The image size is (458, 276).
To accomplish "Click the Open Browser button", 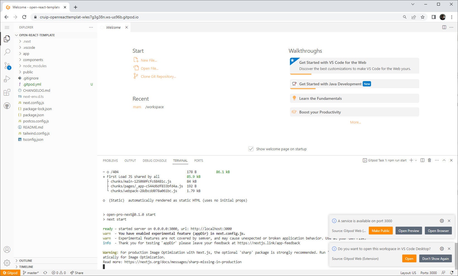I will tap(438, 231).
